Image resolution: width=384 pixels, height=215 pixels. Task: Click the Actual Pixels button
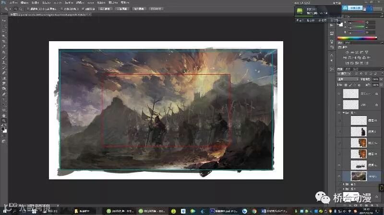[105, 9]
